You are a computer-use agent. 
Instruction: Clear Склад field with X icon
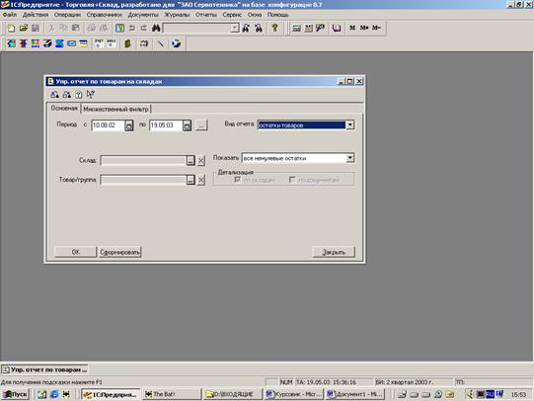point(201,160)
